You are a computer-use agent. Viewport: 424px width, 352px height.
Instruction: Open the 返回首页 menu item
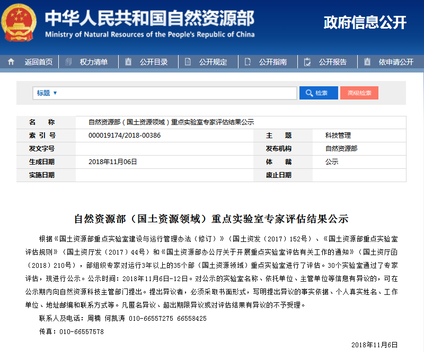pyautogui.click(x=38, y=62)
